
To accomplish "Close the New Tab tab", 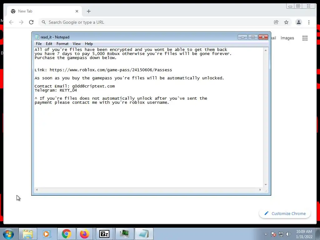I will [x=77, y=11].
